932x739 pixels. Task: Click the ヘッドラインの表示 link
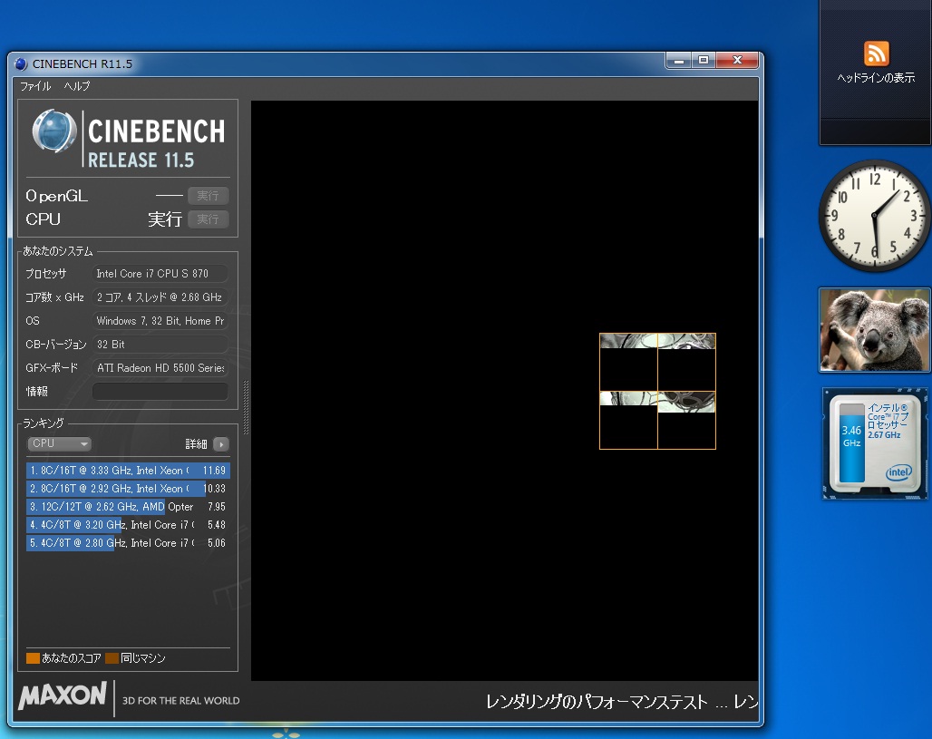pos(876,77)
